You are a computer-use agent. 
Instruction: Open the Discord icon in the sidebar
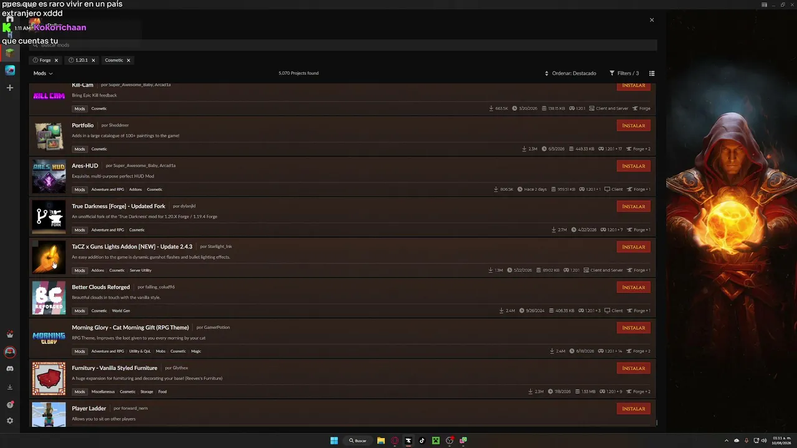10,369
